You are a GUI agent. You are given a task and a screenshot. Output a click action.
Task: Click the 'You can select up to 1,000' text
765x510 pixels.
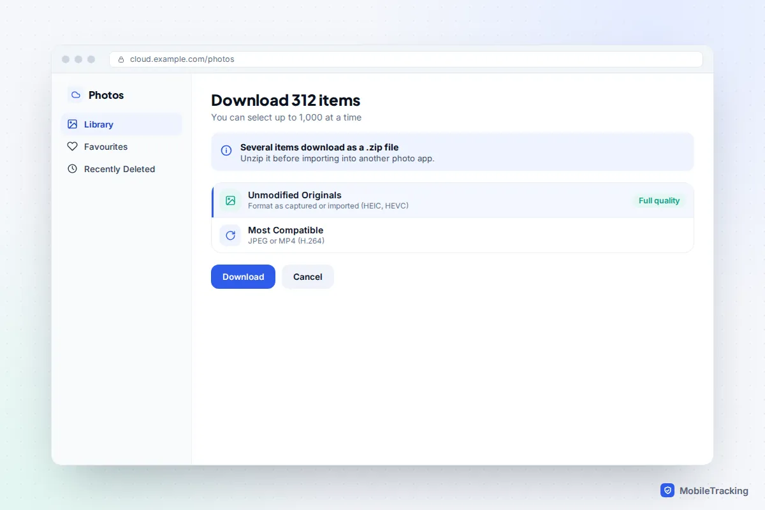[286, 117]
